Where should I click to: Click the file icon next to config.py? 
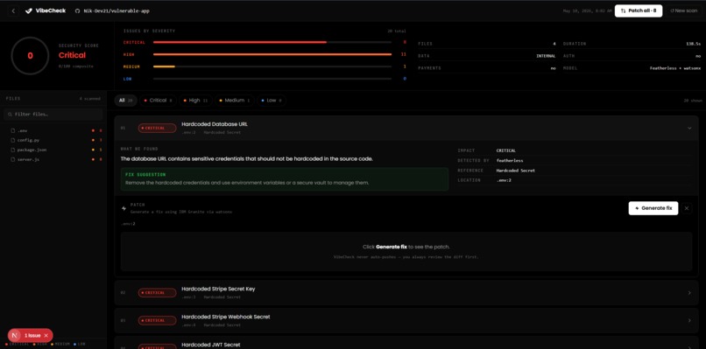pos(12,140)
